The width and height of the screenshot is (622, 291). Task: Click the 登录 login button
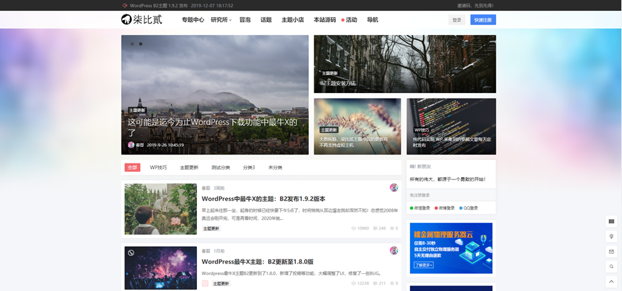(457, 20)
